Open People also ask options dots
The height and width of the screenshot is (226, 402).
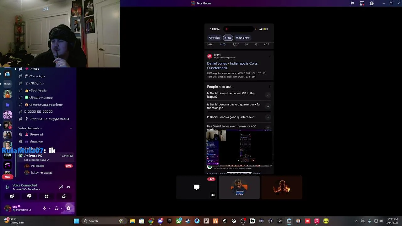[x=270, y=87]
